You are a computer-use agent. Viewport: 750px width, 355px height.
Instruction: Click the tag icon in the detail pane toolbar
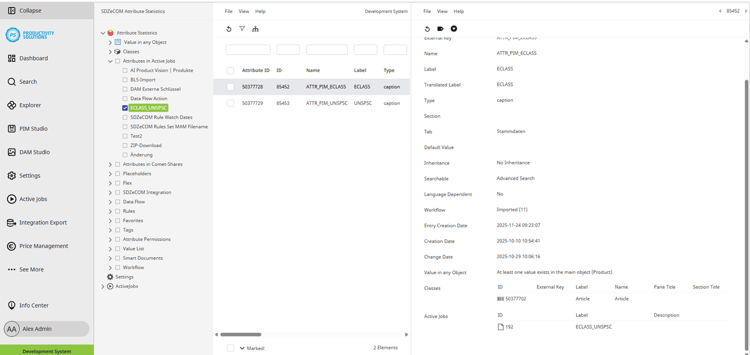440,29
